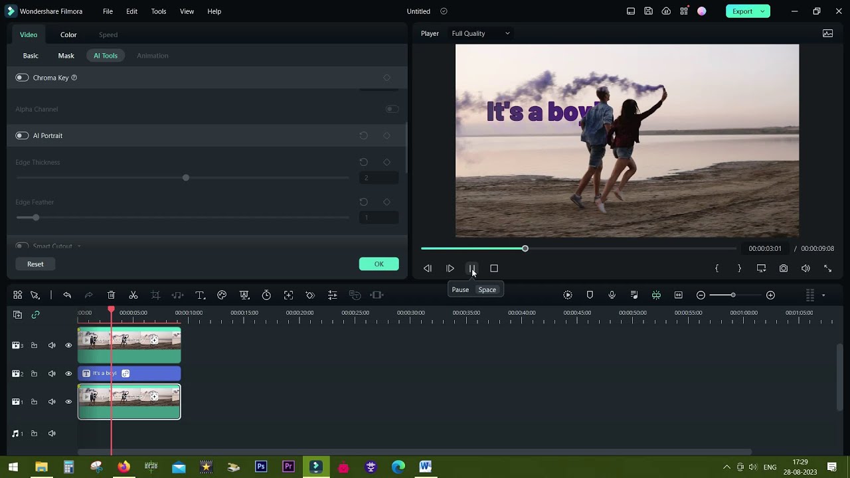Open the Export dropdown arrow
This screenshot has height=478, width=850.
click(762, 11)
